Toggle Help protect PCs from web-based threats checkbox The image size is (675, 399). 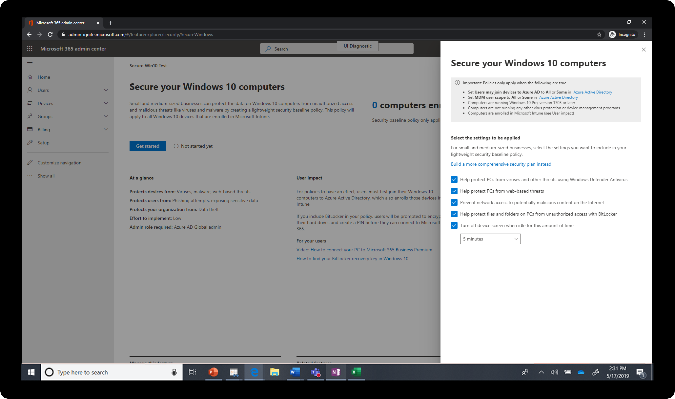click(x=454, y=191)
